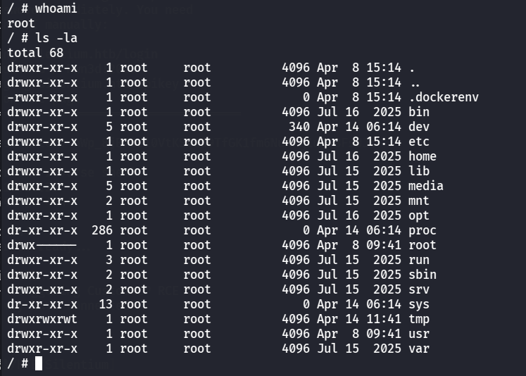Click the proc directory name
This screenshot has width=526, height=376.
(x=422, y=230)
